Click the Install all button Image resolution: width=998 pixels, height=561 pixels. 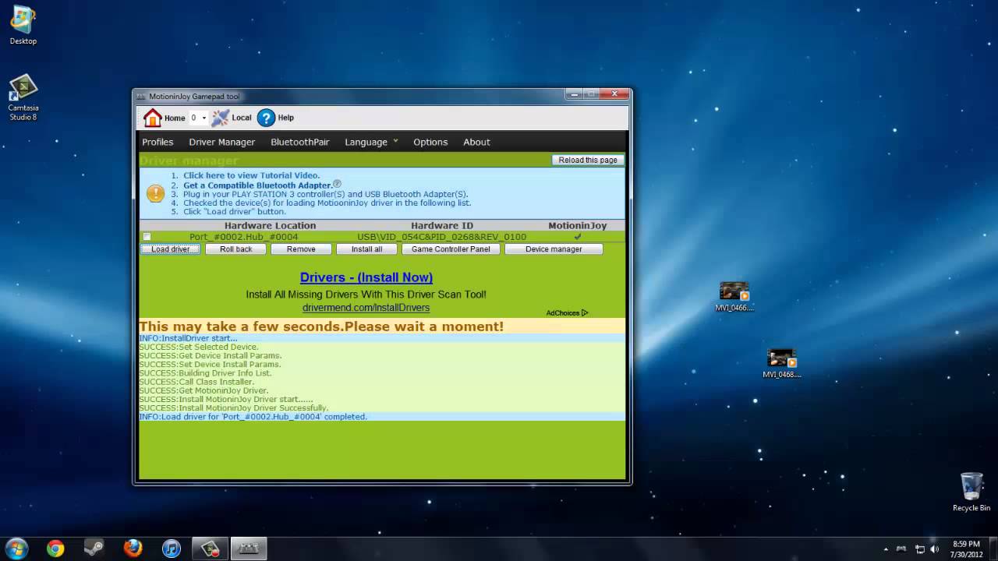[x=366, y=249]
